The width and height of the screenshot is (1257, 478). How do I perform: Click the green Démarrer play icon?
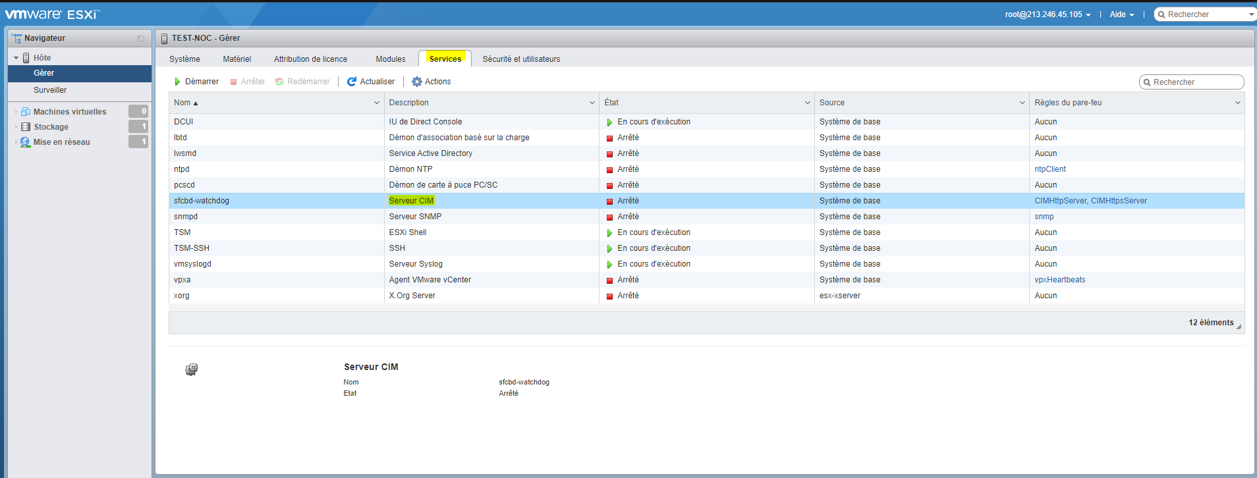pyautogui.click(x=177, y=82)
